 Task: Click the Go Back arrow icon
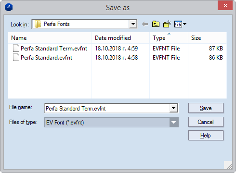click(145, 24)
